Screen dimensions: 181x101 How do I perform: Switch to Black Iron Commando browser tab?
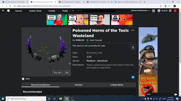100,2
